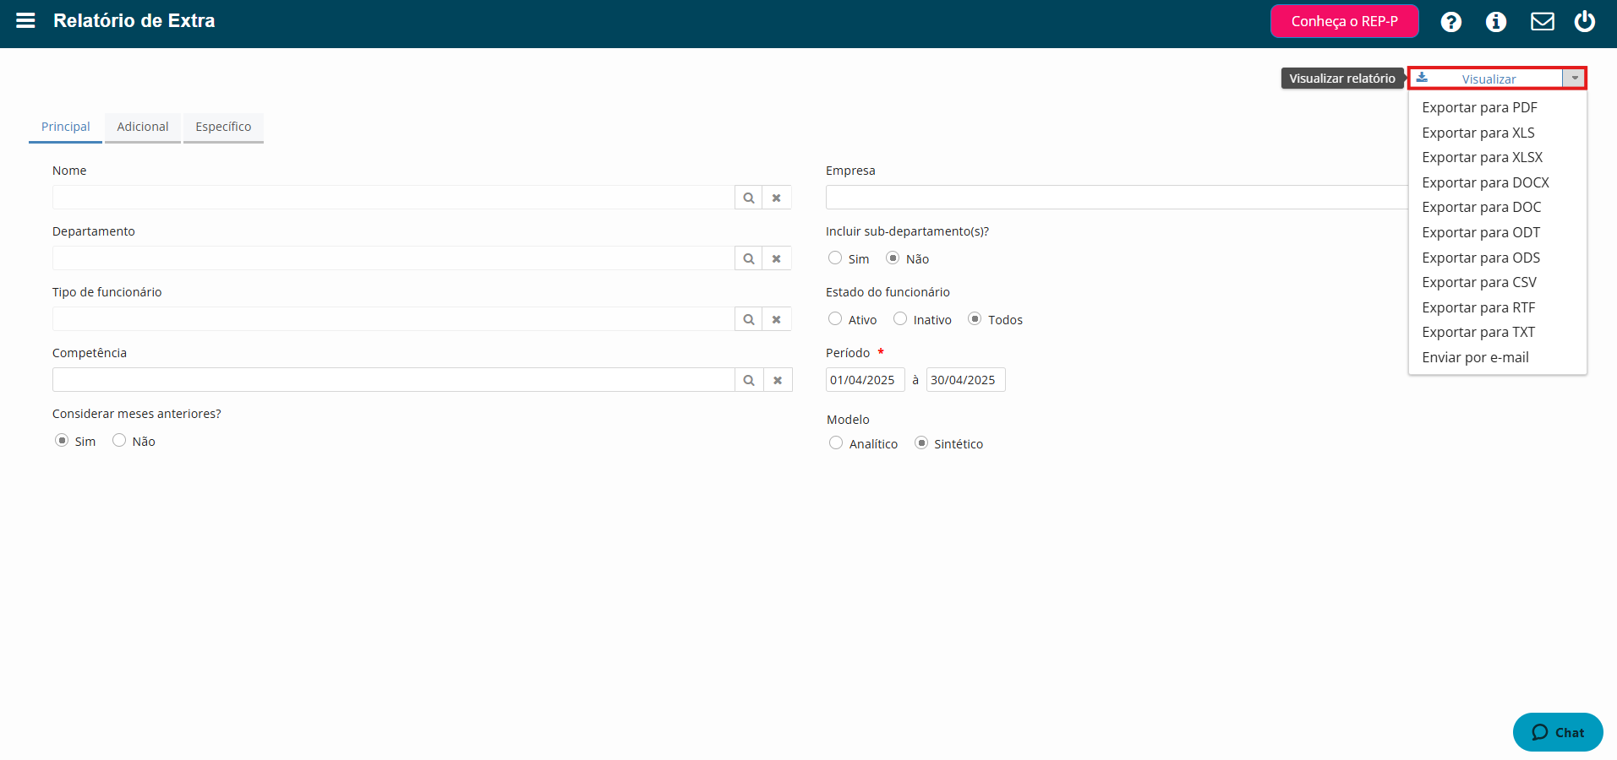This screenshot has height=760, width=1617.
Task: Switch to the Específico tab
Action: [223, 128]
